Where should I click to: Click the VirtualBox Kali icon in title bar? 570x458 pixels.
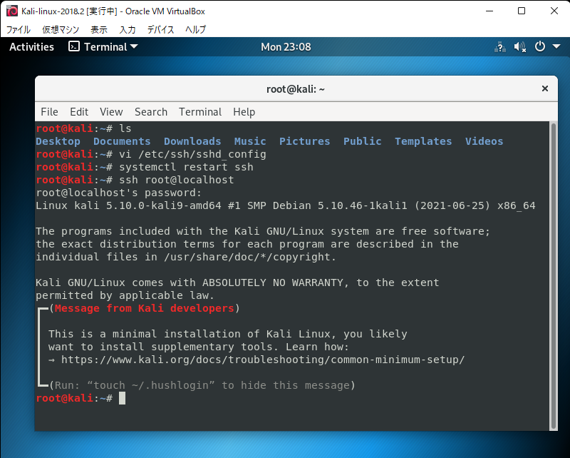point(11,11)
